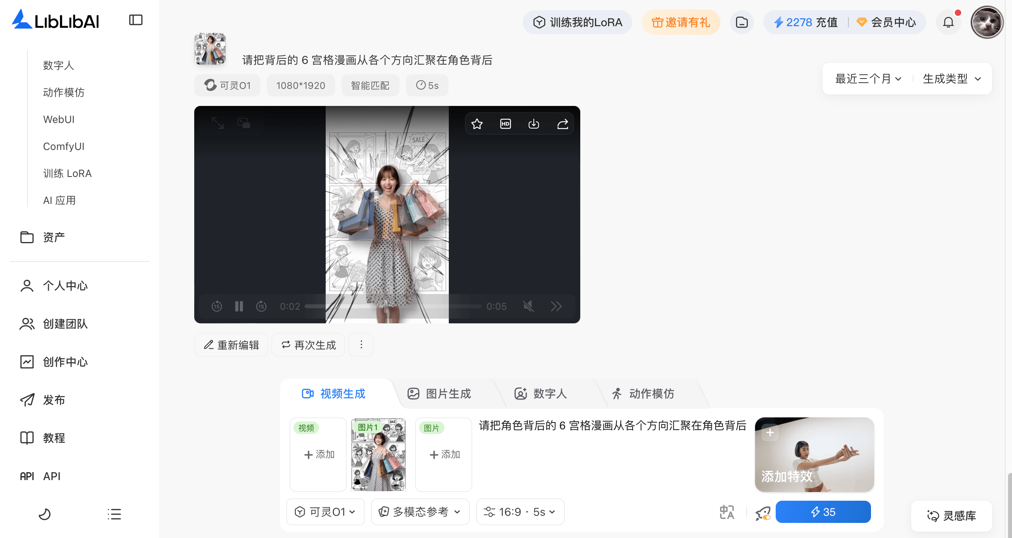Toggle the rocket acceleration switch
The width and height of the screenshot is (1012, 538).
[x=762, y=513]
